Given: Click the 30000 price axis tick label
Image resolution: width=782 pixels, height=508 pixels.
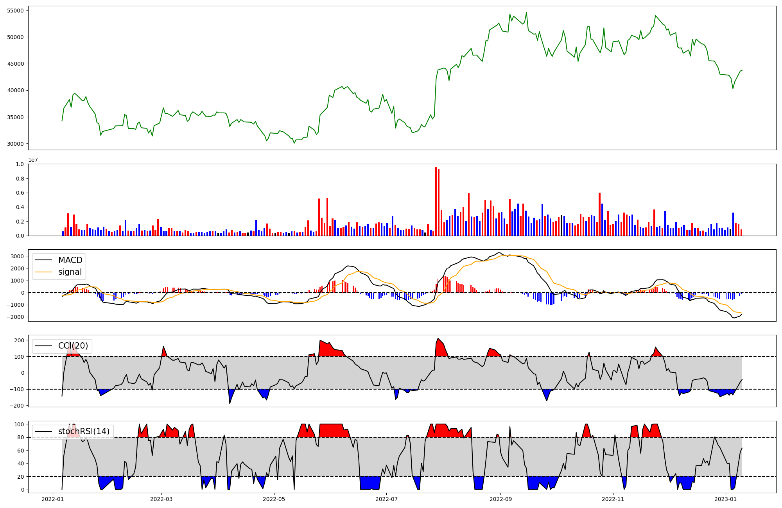Looking at the screenshot, I should pyautogui.click(x=16, y=144).
